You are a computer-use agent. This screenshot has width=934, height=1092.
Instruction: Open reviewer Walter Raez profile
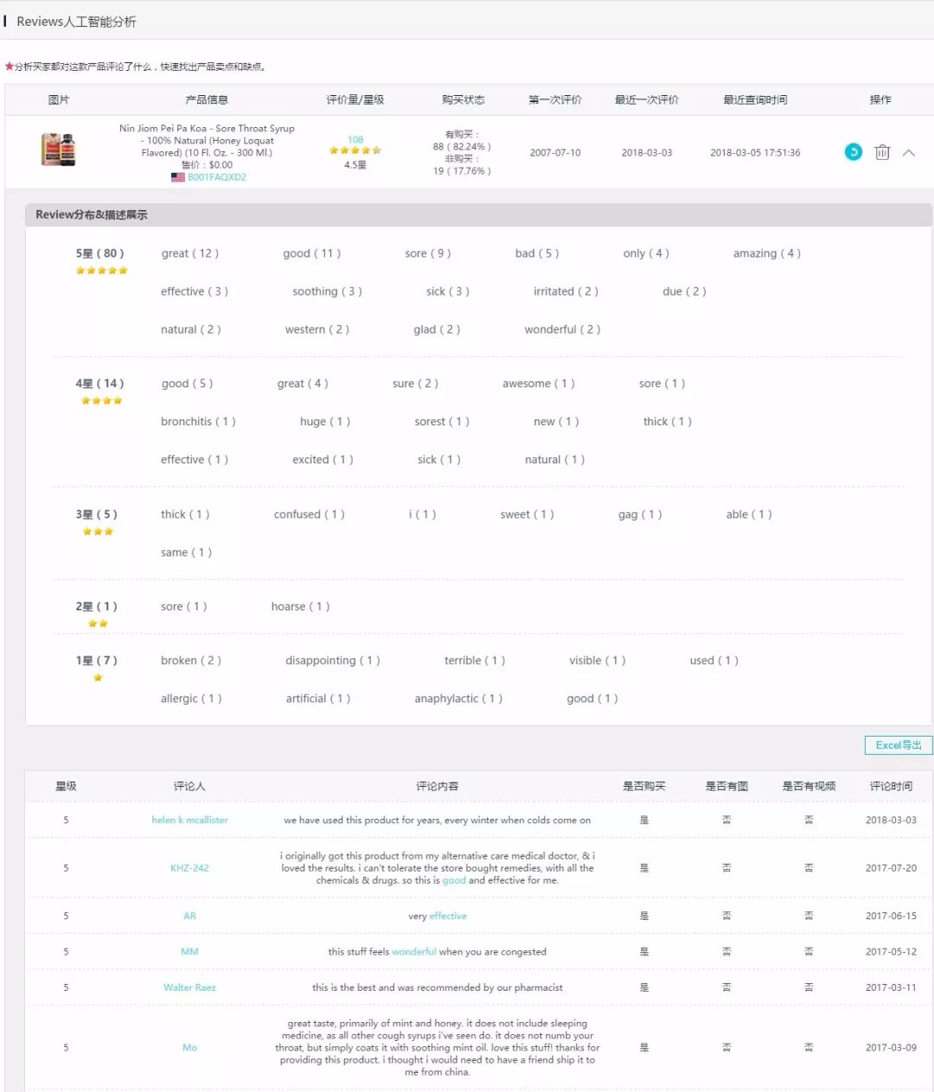click(x=189, y=987)
